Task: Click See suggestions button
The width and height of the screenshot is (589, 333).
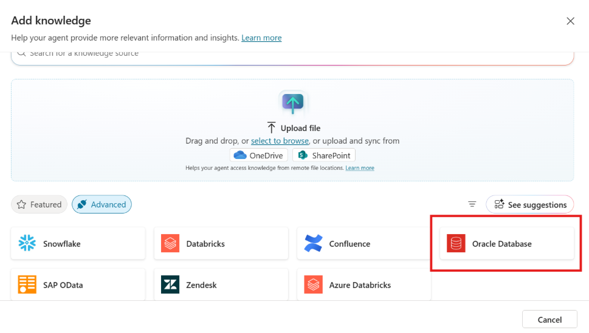Action: 530,204
